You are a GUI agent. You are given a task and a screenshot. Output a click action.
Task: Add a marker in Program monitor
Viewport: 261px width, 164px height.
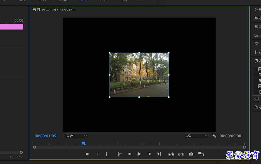click(87, 154)
